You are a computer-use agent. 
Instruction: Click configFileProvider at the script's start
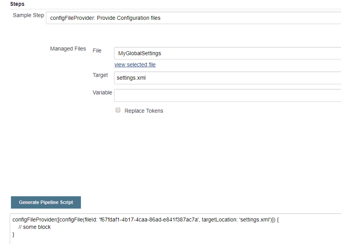(34, 220)
